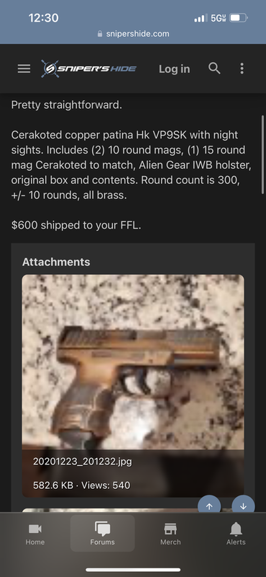Viewport: 266px width, 577px height.
Task: Jump down with the down arrow button
Action: point(243,506)
